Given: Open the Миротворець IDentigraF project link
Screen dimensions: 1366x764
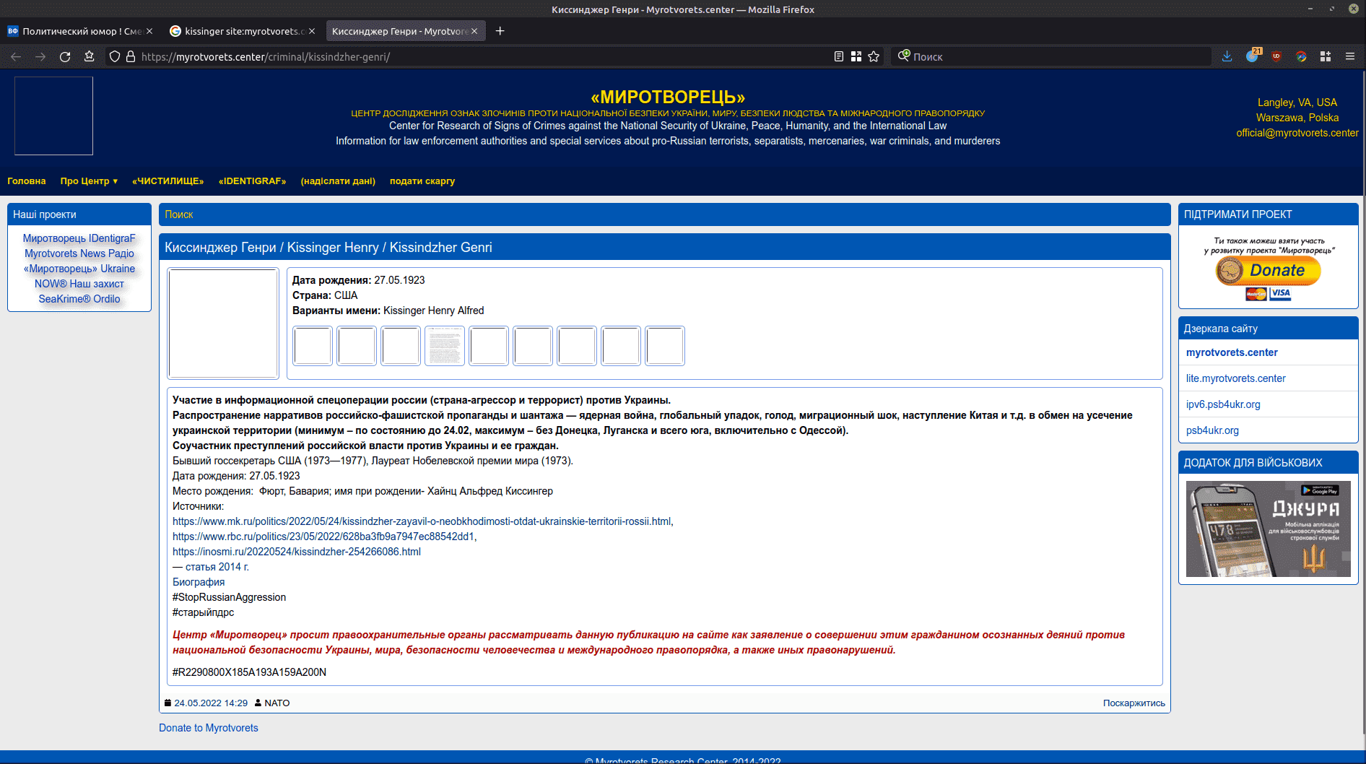Looking at the screenshot, I should [x=79, y=238].
